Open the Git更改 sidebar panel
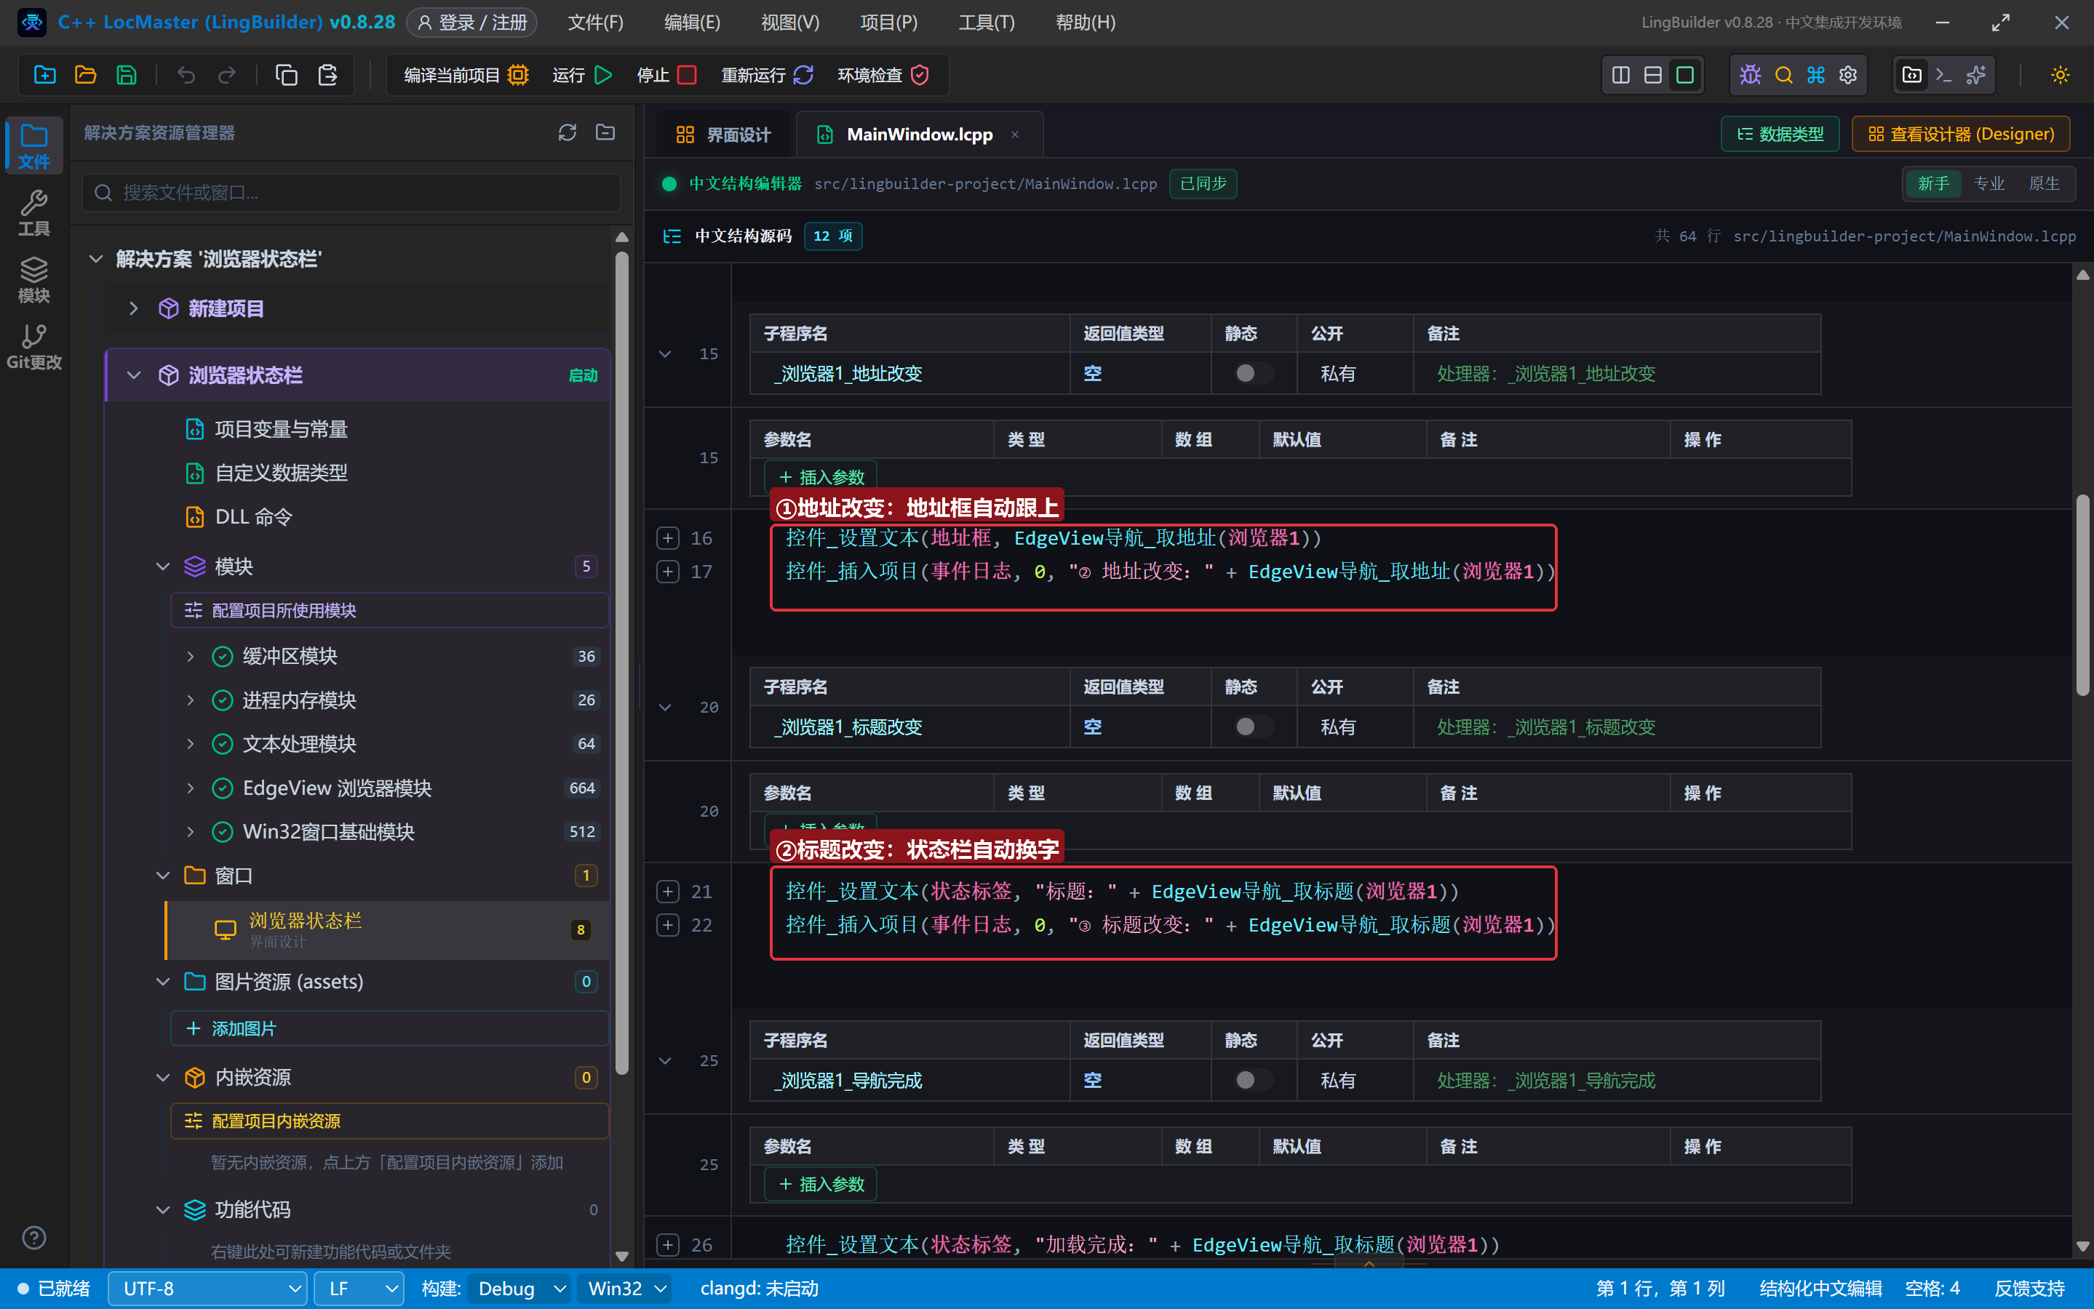The width and height of the screenshot is (2094, 1309). point(33,346)
